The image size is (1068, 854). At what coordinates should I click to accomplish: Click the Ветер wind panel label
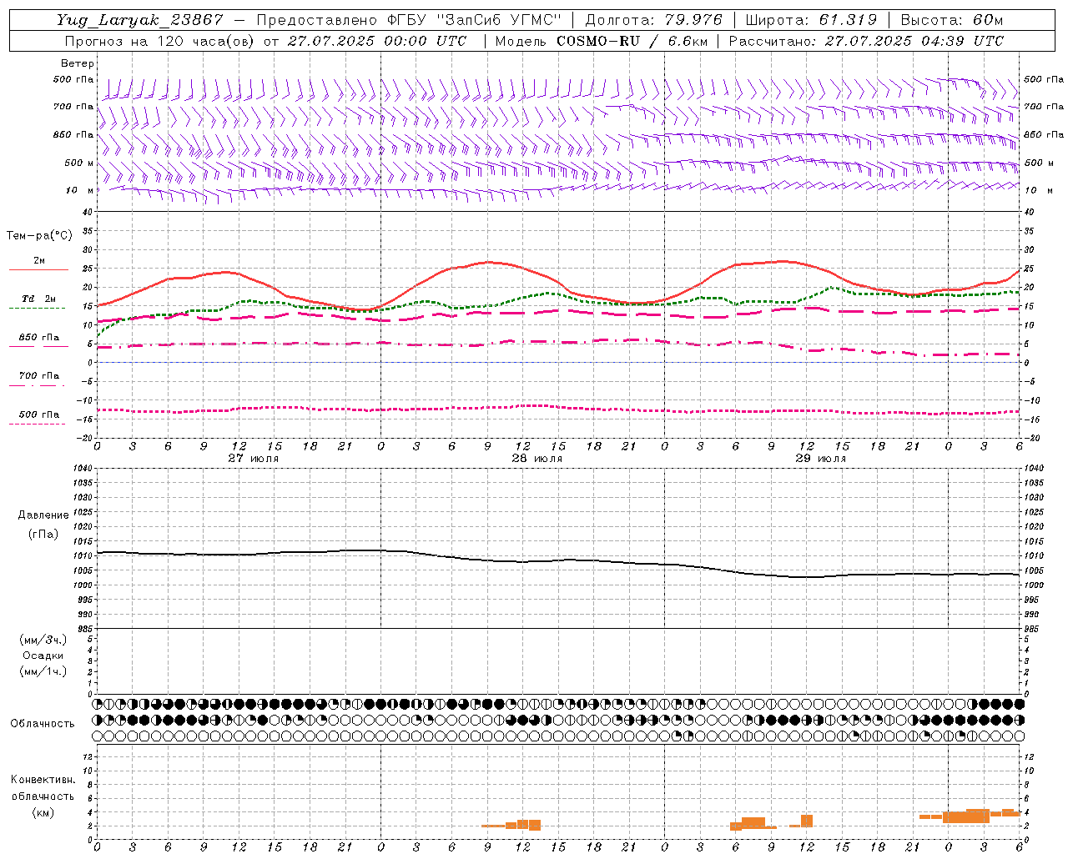78,63
